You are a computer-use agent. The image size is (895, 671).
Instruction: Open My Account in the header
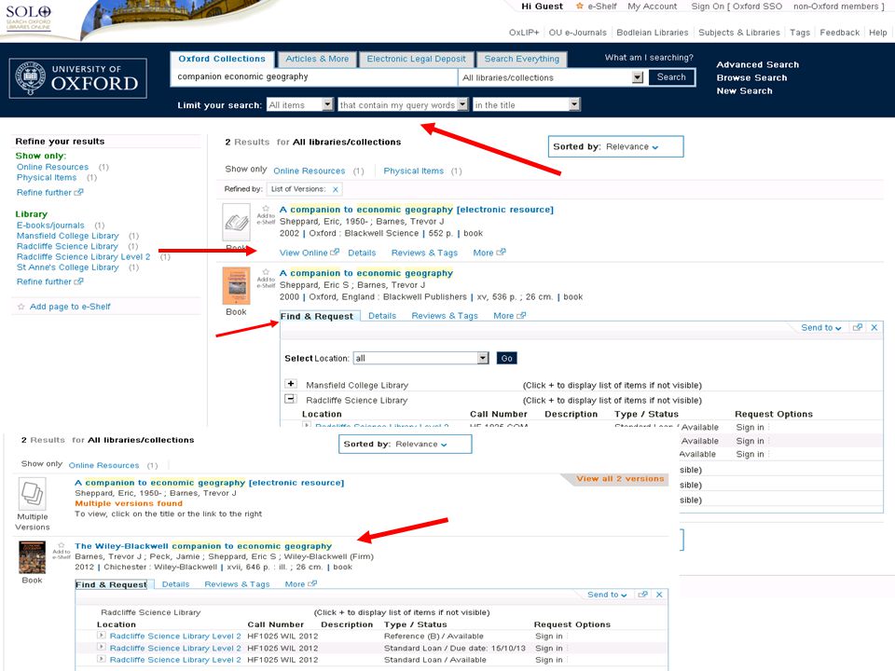pyautogui.click(x=652, y=7)
